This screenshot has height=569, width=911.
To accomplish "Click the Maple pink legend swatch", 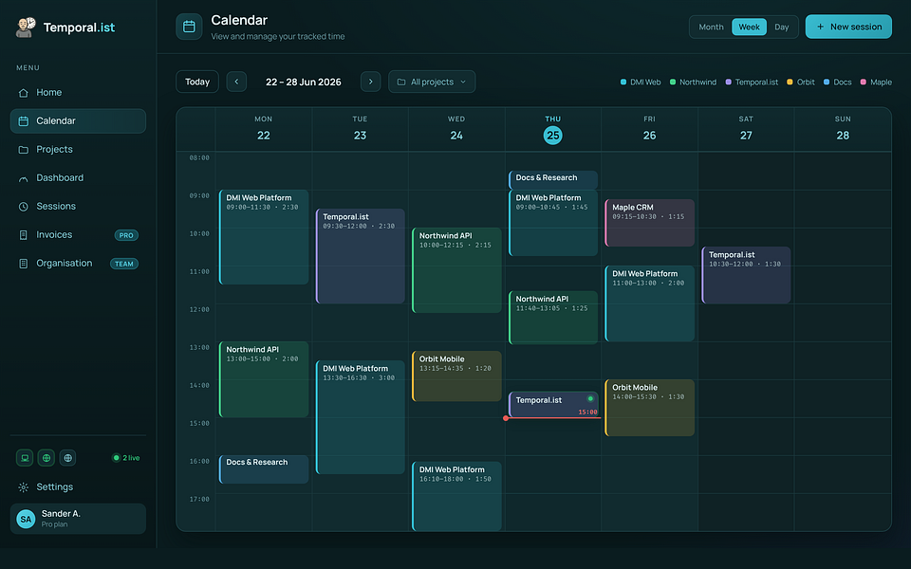I will tap(864, 83).
